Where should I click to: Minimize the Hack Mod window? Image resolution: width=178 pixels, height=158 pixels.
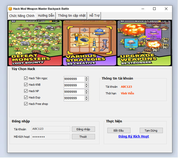(143, 9)
